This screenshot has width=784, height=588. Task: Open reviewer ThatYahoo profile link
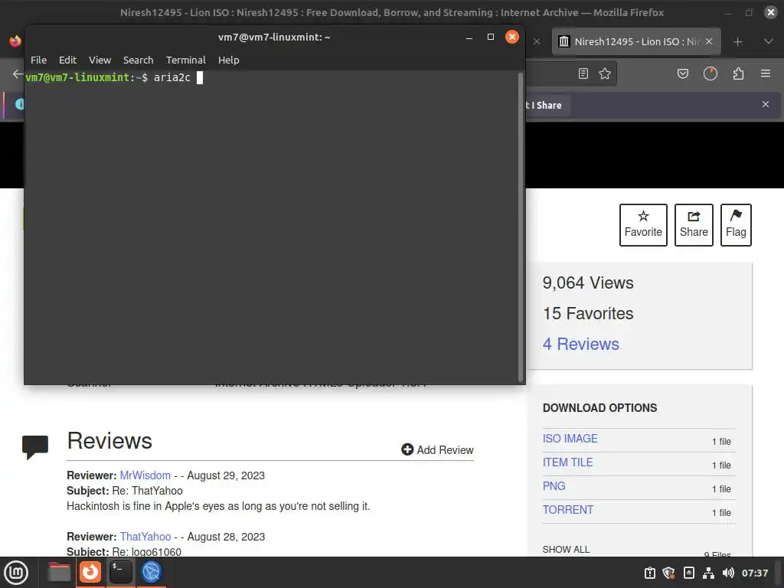click(x=145, y=537)
